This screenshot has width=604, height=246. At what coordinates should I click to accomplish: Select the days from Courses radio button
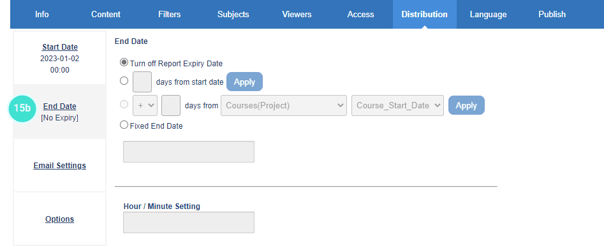[124, 105]
